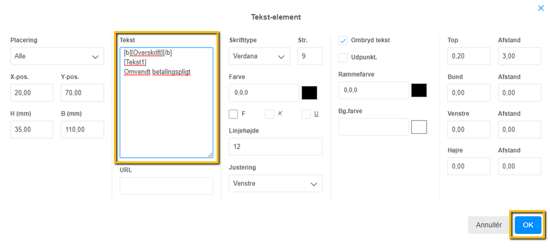Click the Top margin field
This screenshot has height=248, width=550.
[x=469, y=56]
